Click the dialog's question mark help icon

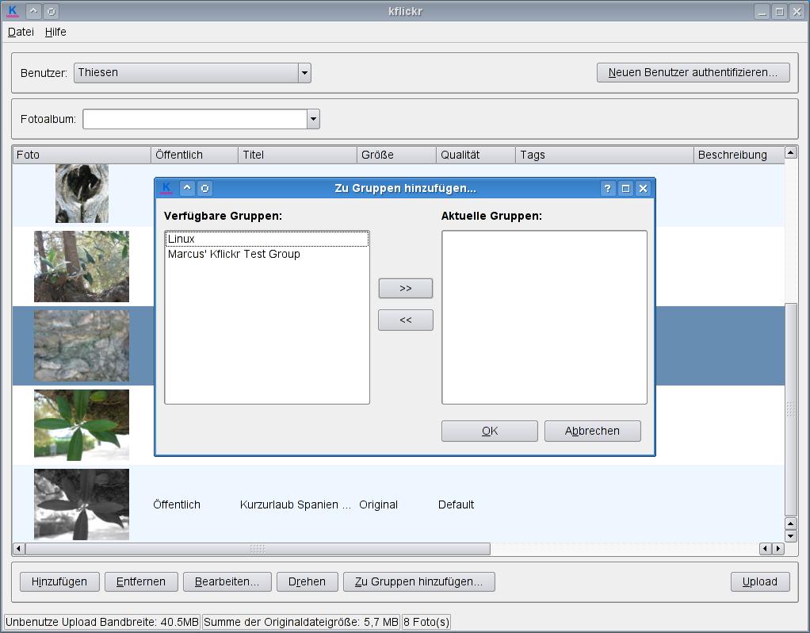coord(607,188)
